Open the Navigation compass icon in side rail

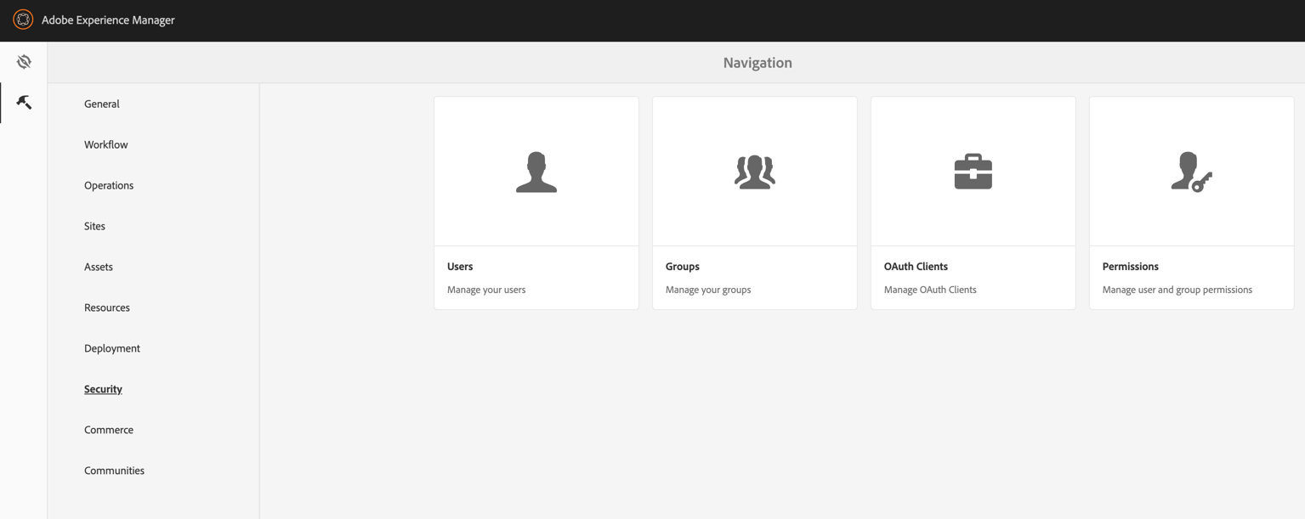[x=24, y=62]
